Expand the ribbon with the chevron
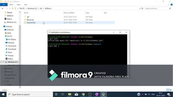 (x=169, y=5)
